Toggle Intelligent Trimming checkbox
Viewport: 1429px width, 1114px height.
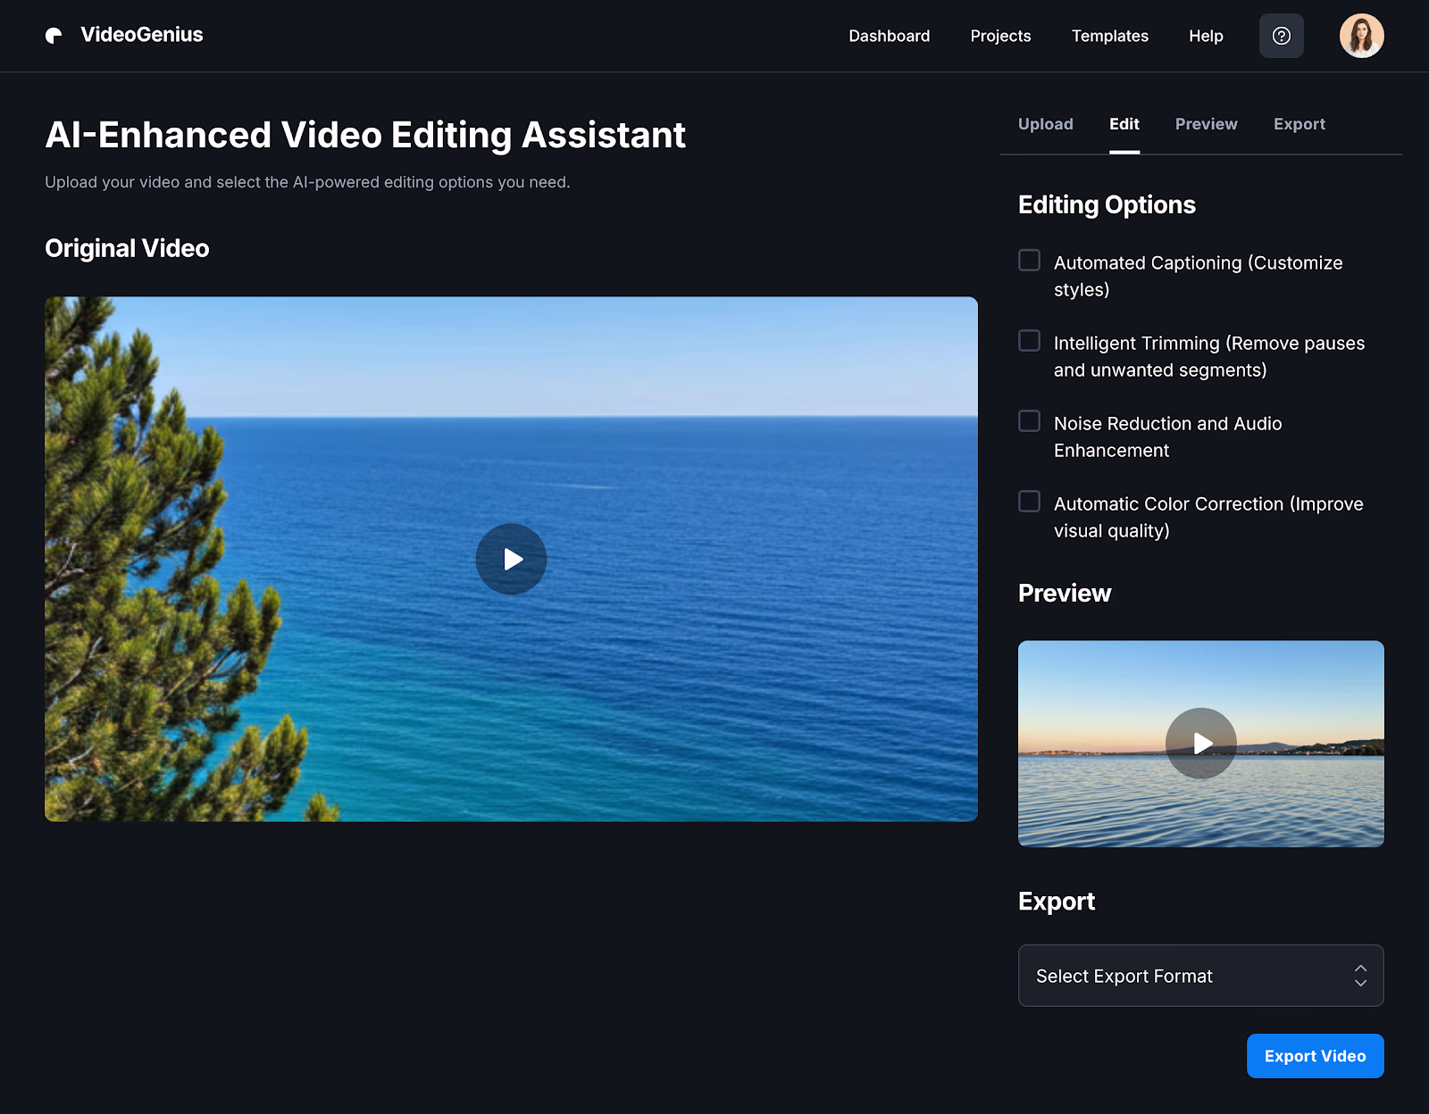pyautogui.click(x=1030, y=341)
